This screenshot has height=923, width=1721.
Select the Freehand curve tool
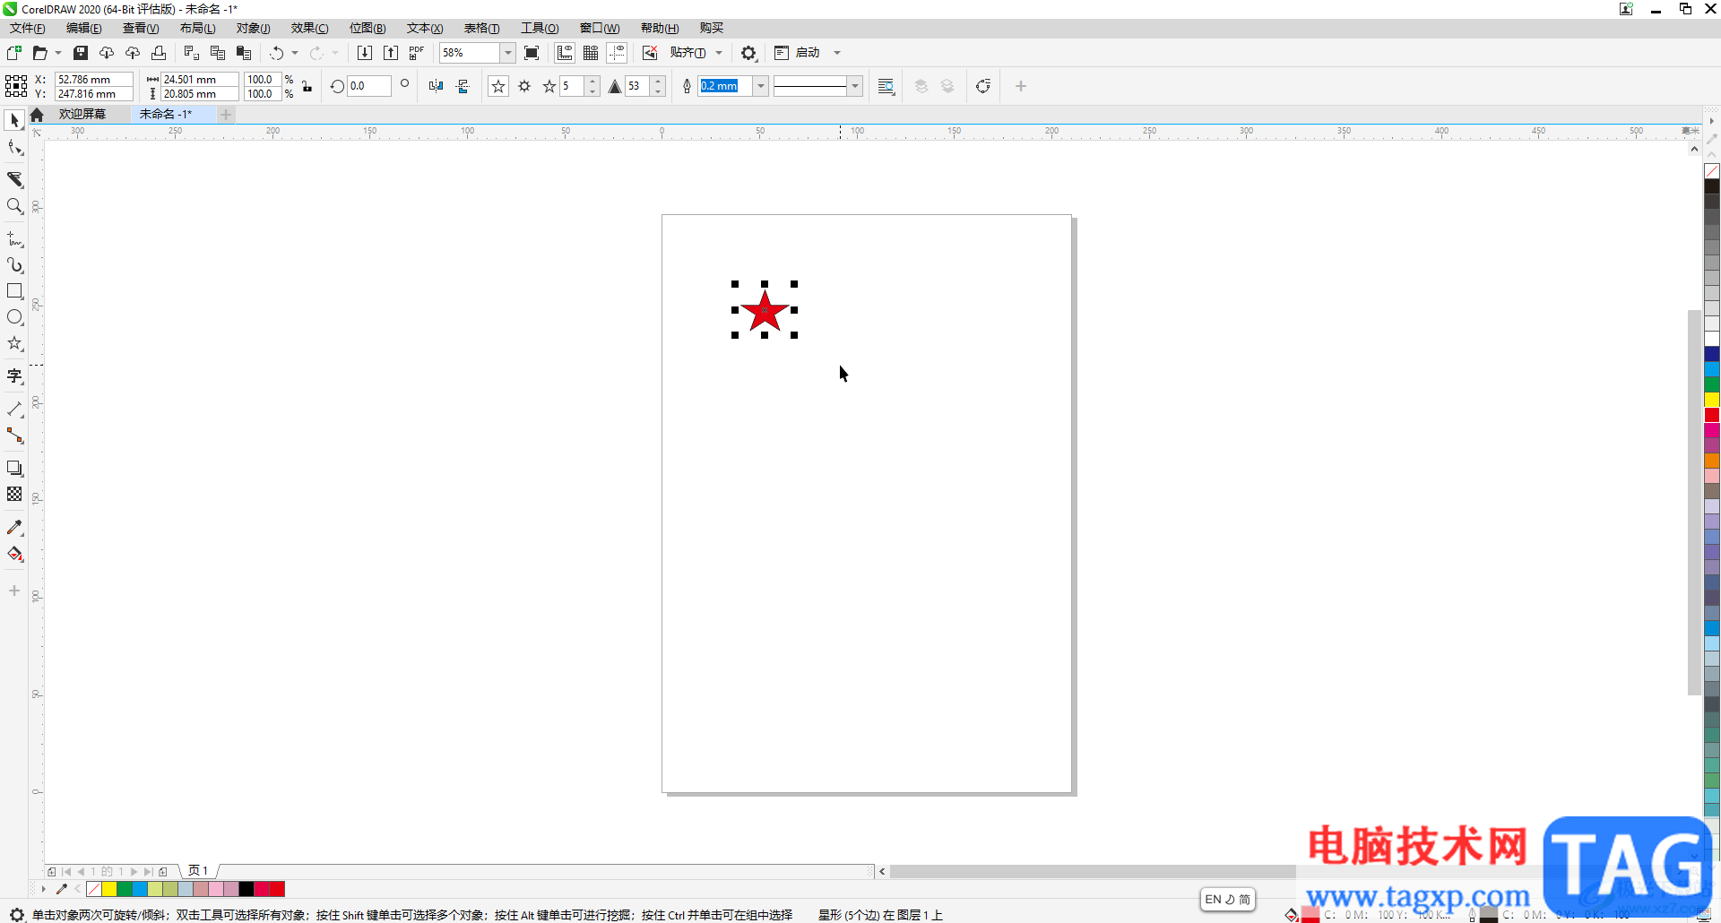pos(14,239)
